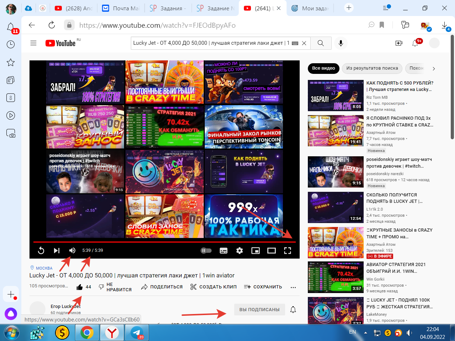Click the address bar URL

[157, 25]
